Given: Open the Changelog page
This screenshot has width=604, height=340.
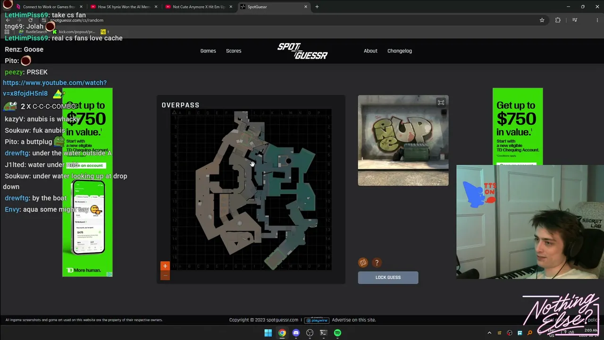Looking at the screenshot, I should [x=400, y=51].
